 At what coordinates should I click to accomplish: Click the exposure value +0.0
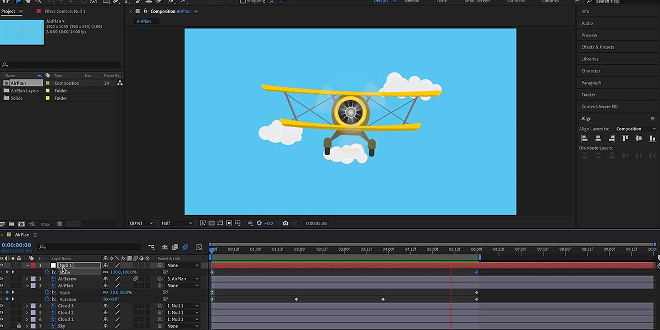(268, 223)
